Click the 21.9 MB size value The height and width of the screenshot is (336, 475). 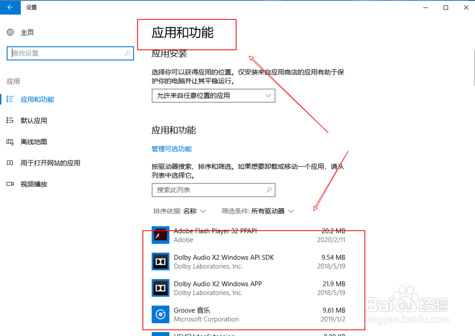(x=334, y=284)
